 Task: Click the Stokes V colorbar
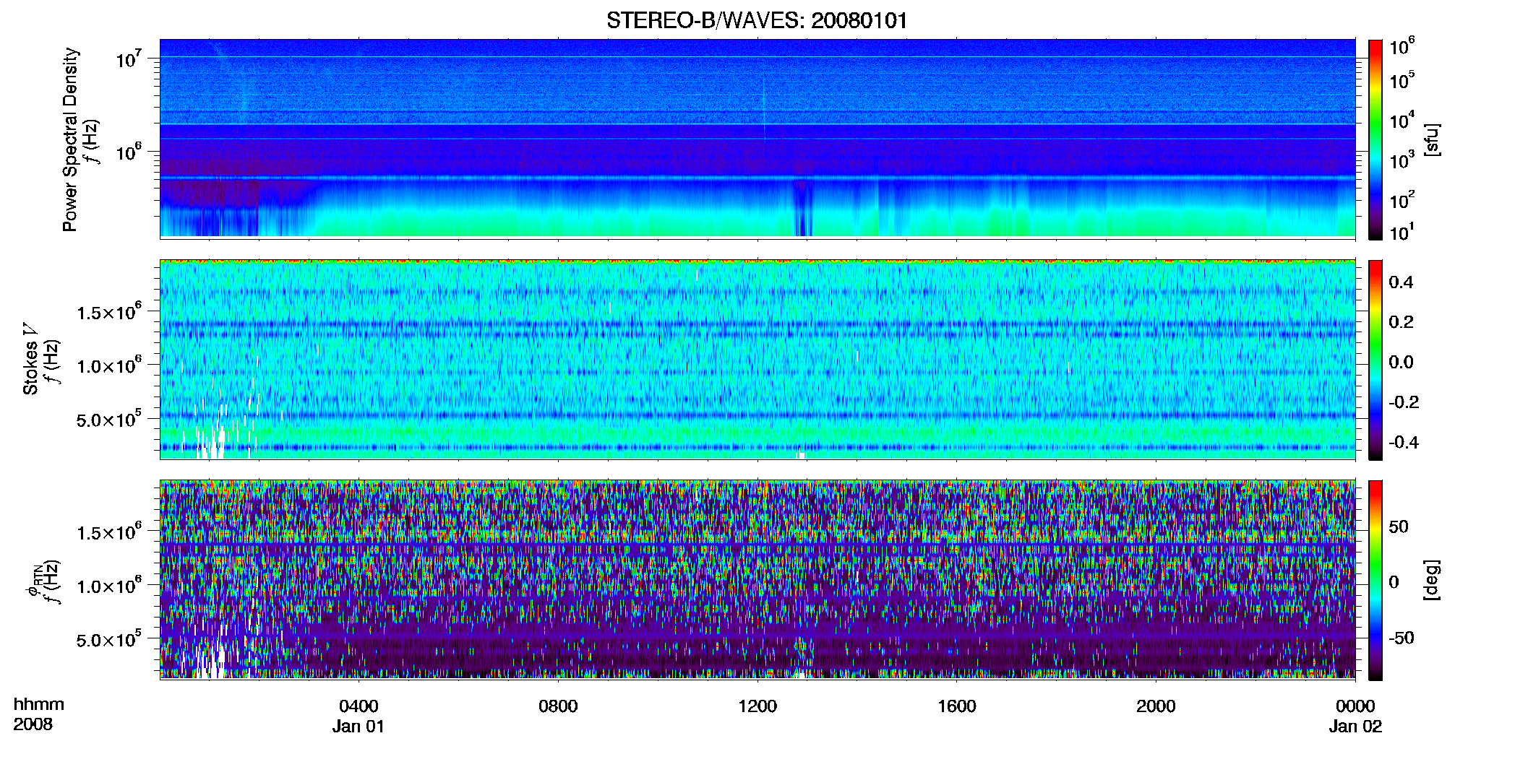1375,360
